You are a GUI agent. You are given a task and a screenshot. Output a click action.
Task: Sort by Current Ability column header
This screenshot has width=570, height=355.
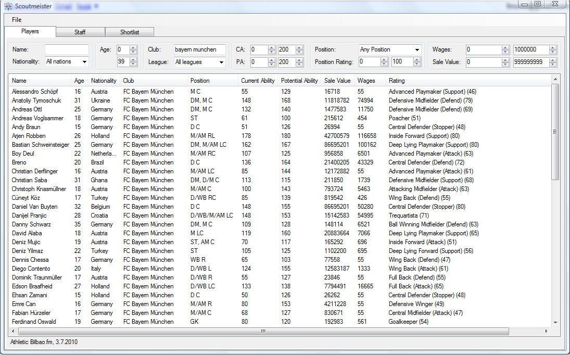(258, 81)
